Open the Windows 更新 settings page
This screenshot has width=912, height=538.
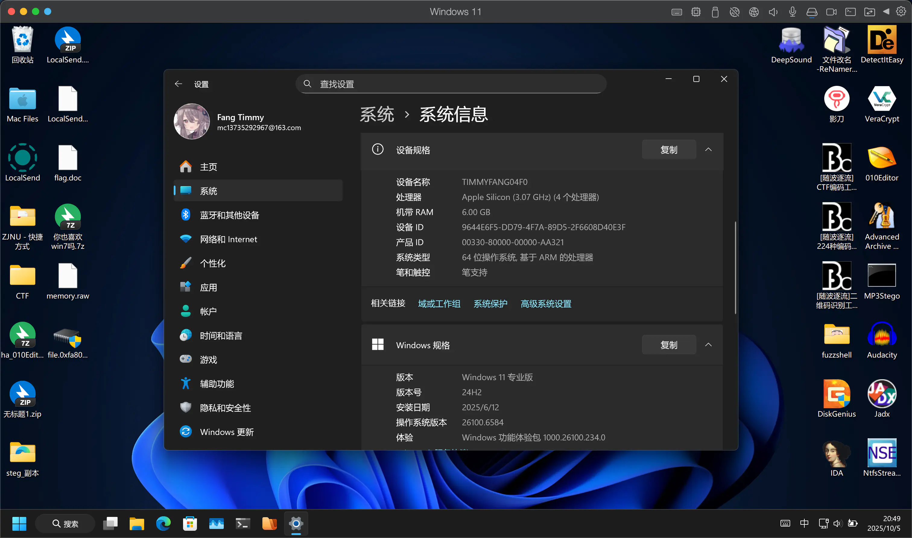tap(226, 432)
